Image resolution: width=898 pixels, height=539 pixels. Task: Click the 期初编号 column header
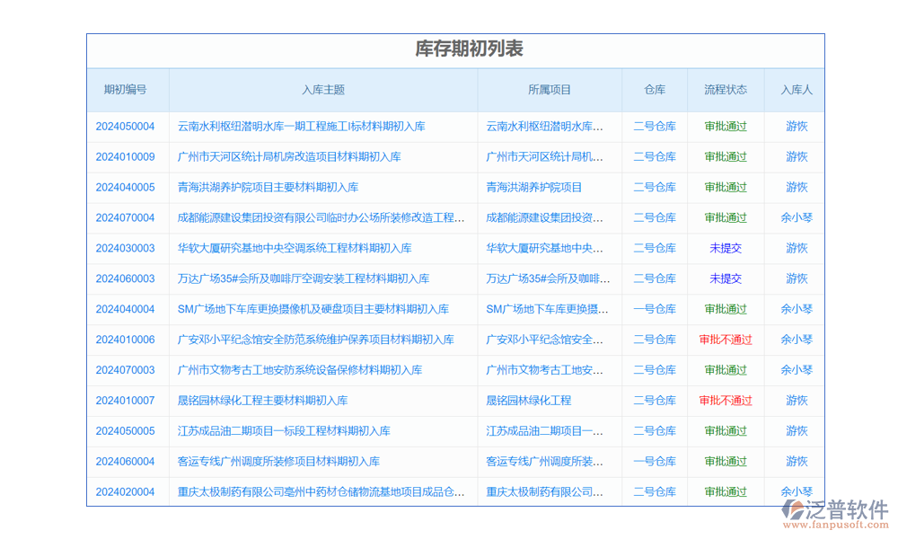[125, 90]
